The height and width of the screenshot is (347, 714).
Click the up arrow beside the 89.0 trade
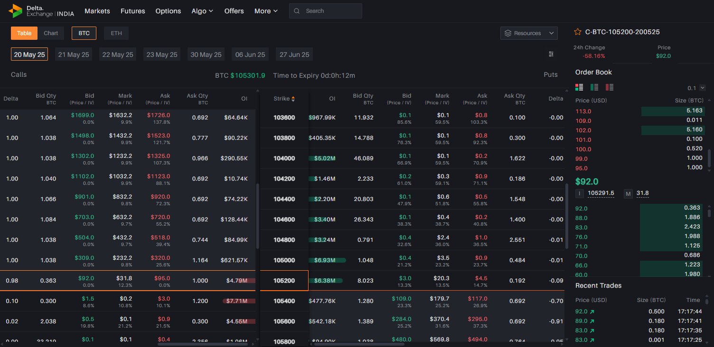592,321
